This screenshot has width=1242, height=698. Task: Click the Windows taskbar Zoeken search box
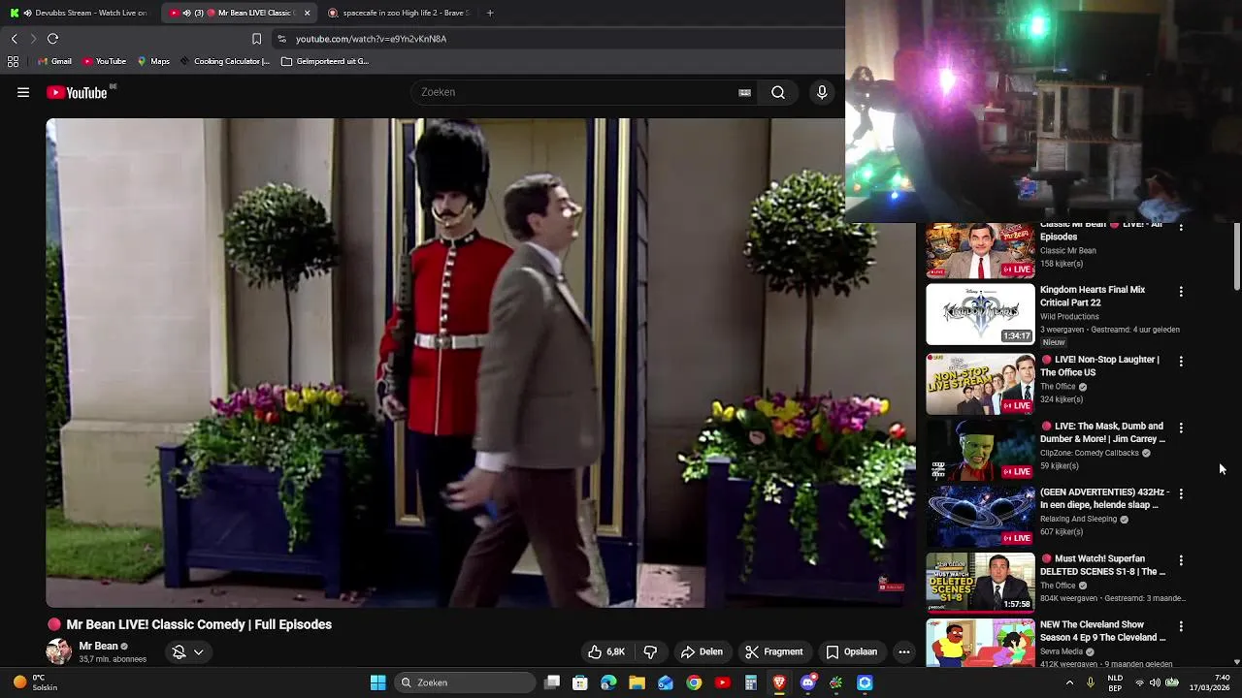pos(466,682)
